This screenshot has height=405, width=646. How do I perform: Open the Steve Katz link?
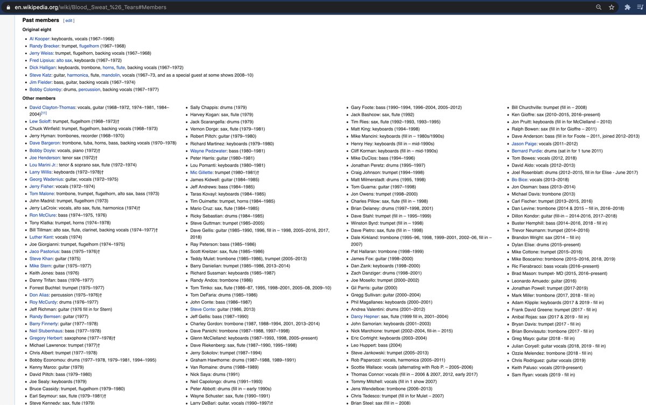(x=41, y=75)
